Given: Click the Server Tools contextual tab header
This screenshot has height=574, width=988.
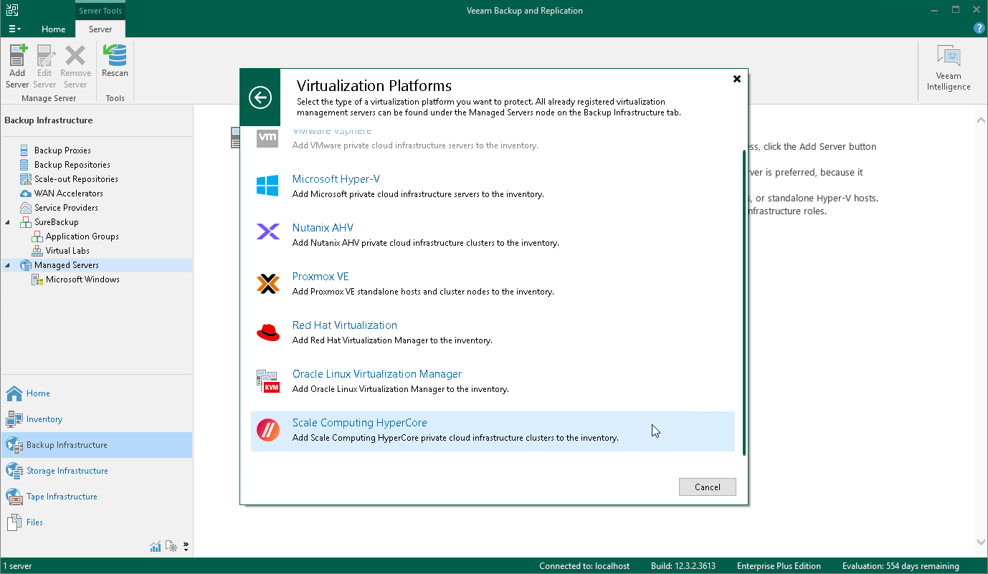Looking at the screenshot, I should [100, 11].
